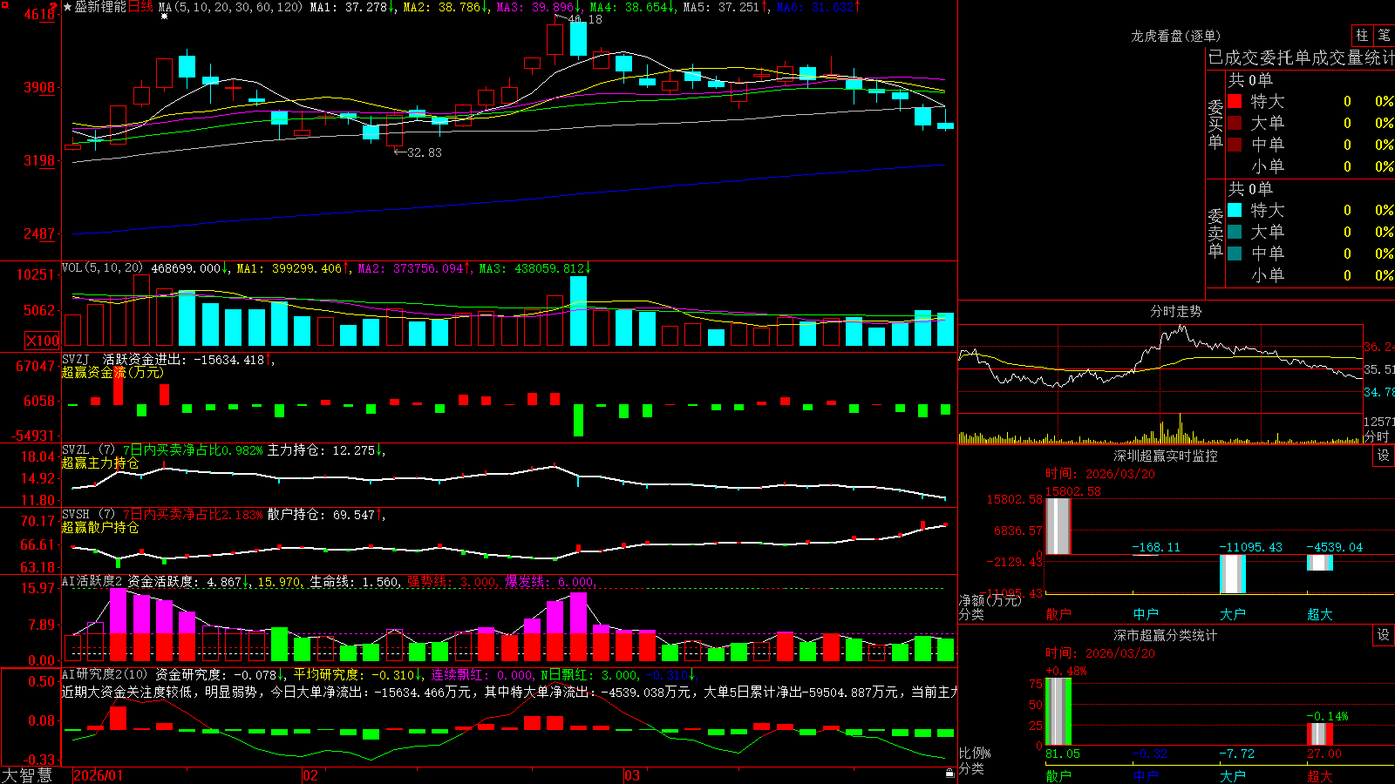Open the SVZJ 活跃资金进出 indicator label
This screenshot has width=1395, height=784.
click(75, 360)
